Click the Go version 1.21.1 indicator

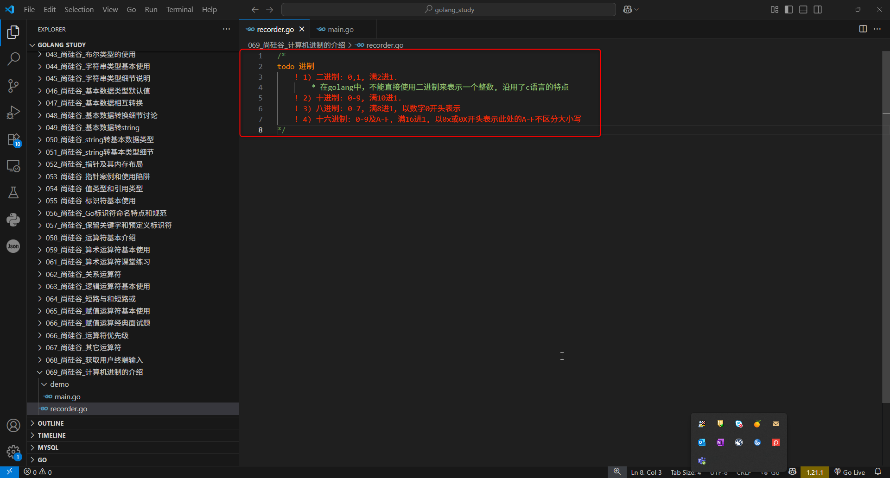(x=814, y=472)
